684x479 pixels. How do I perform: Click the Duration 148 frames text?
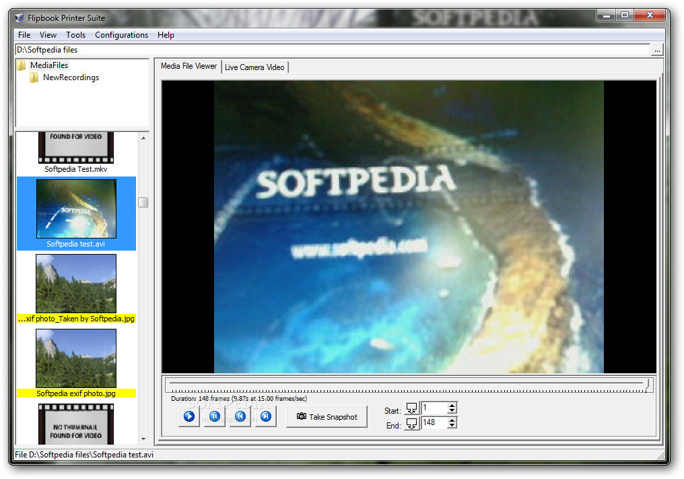239,398
